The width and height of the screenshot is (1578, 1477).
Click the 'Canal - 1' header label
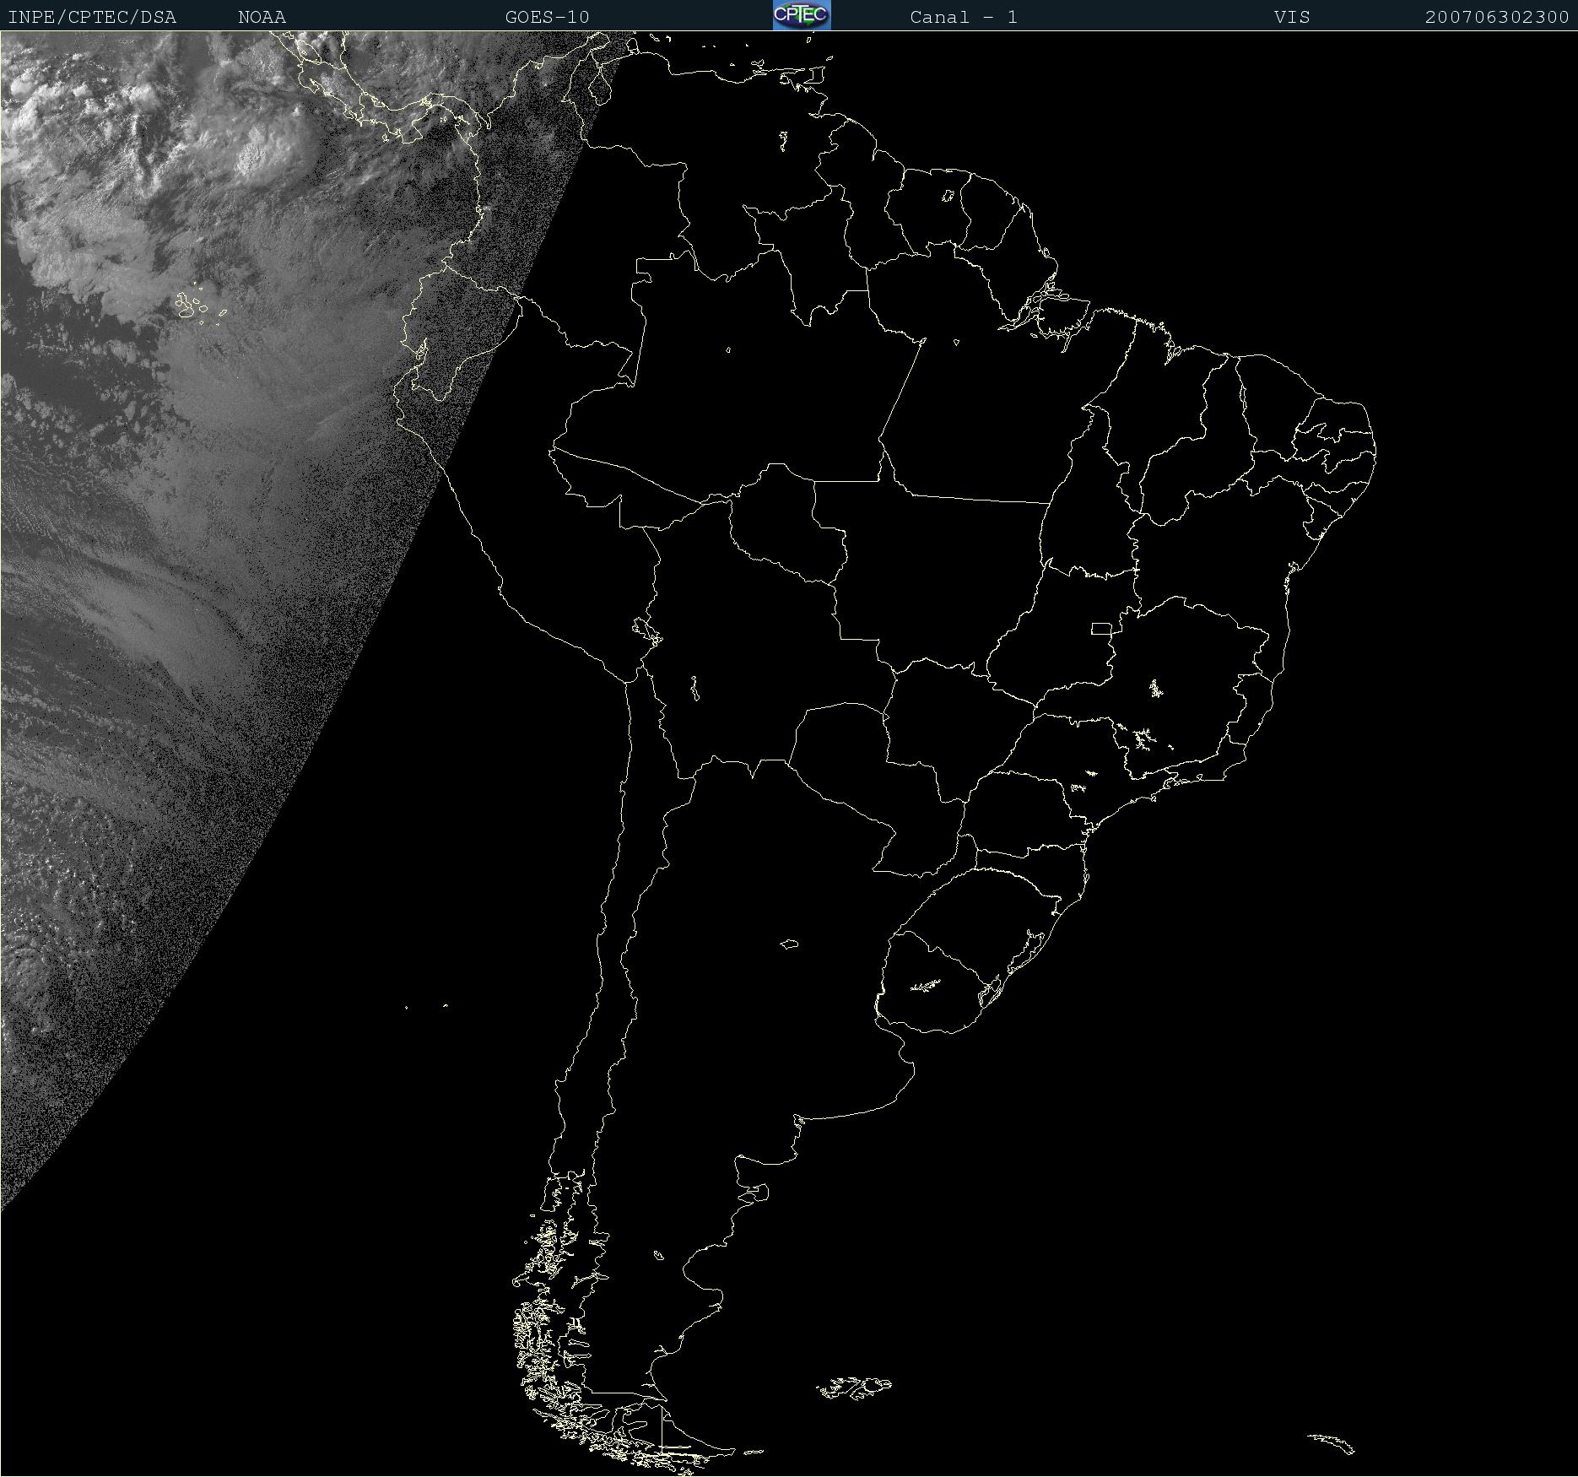coord(964,18)
